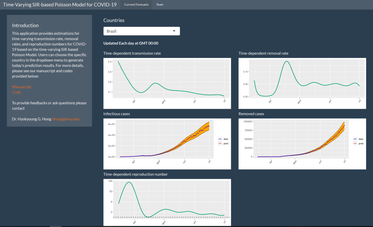373x227 pixels.
Task: Click the caret arrow in the Countries selector
Action: [174, 31]
